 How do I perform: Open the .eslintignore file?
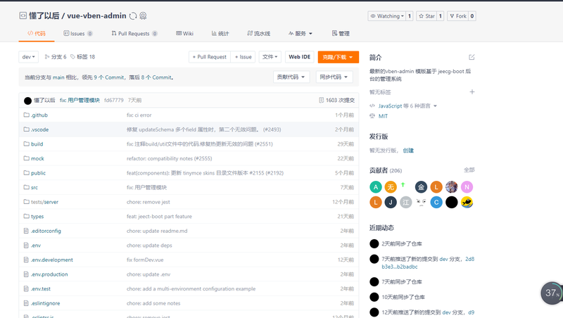click(x=45, y=303)
